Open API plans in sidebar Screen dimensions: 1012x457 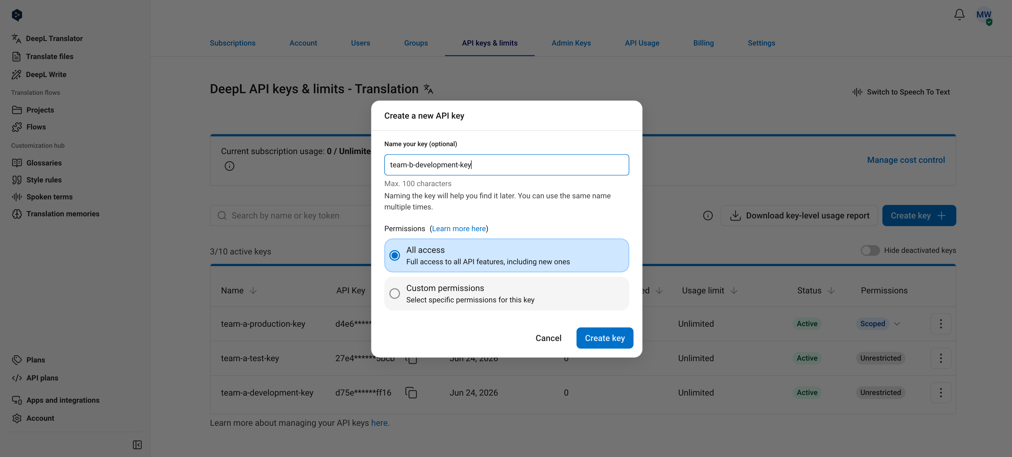click(35, 378)
